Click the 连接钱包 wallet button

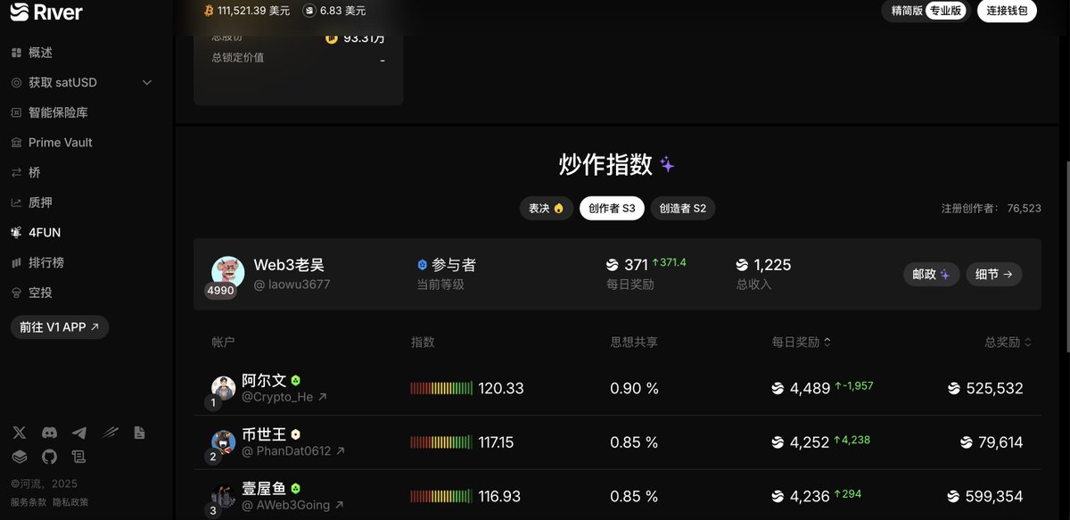tap(1006, 12)
